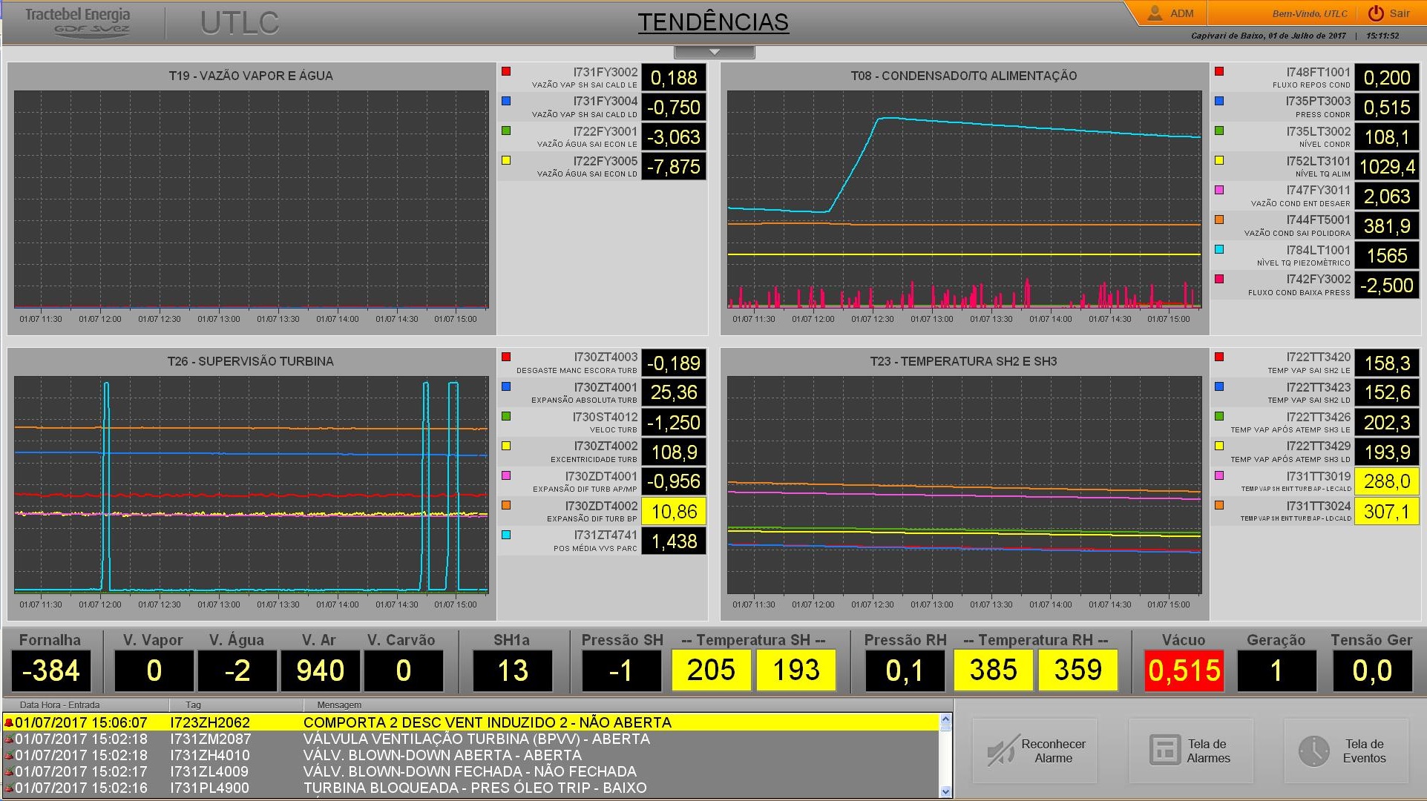
Task: Click the T08 Condensado trend chart
Action: tap(964, 200)
